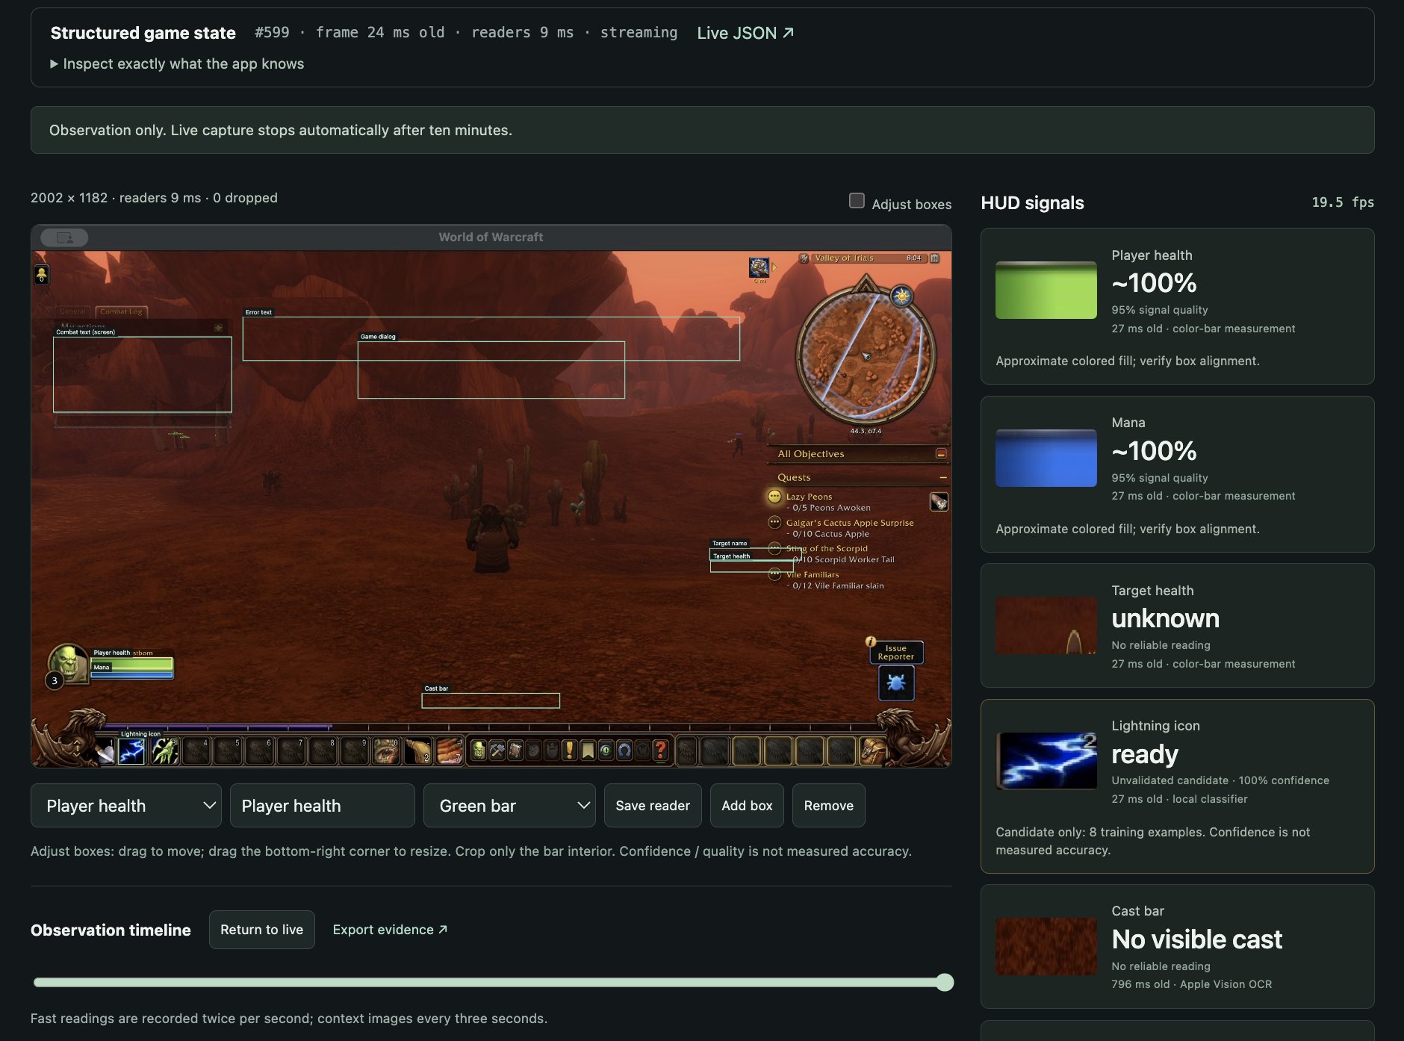Click the Lightning icon signal thumbnail

click(x=1046, y=761)
